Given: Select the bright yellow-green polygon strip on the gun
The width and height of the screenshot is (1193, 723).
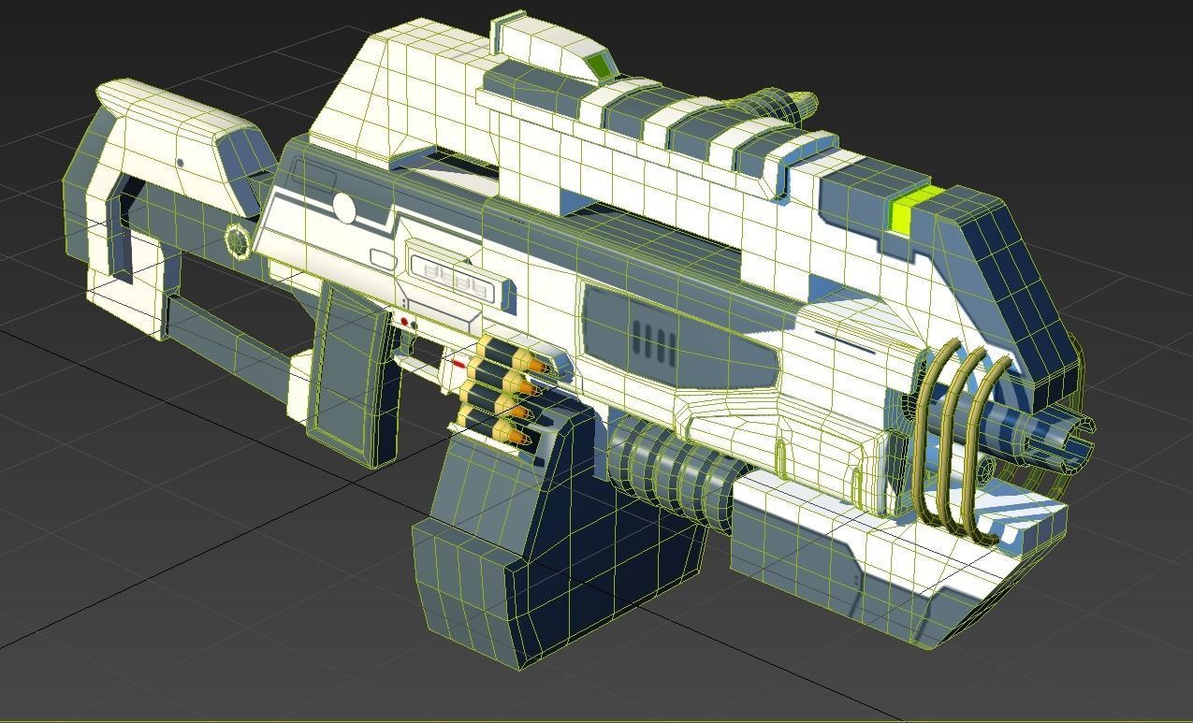Looking at the screenshot, I should (x=914, y=210).
